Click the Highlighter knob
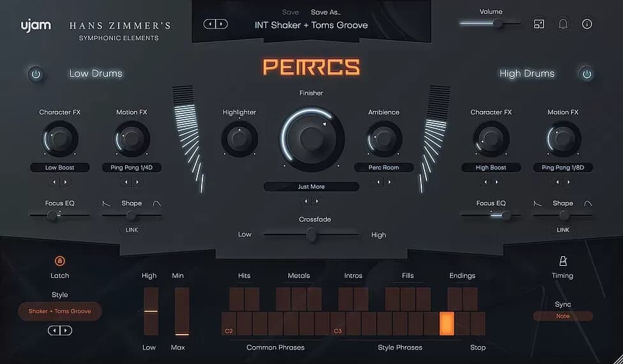The width and height of the screenshot is (623, 364). click(239, 138)
